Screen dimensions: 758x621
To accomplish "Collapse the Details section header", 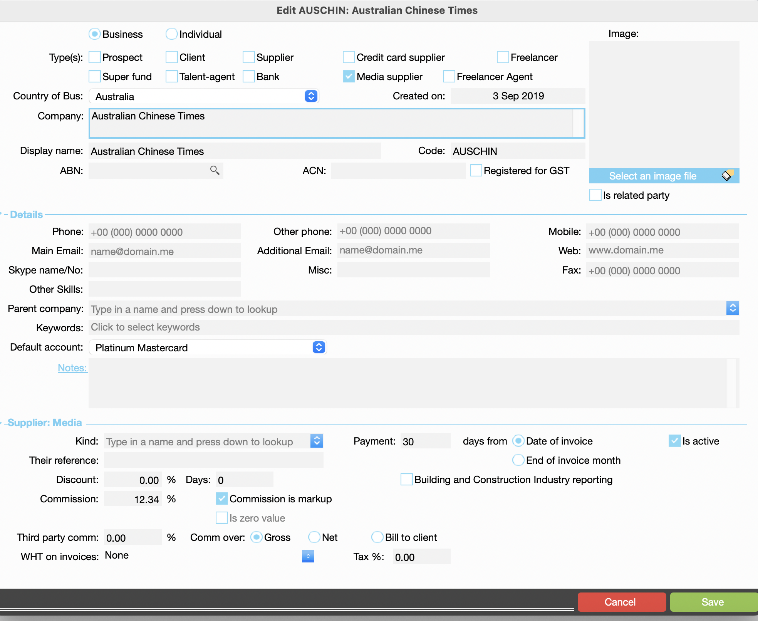I will [26, 215].
